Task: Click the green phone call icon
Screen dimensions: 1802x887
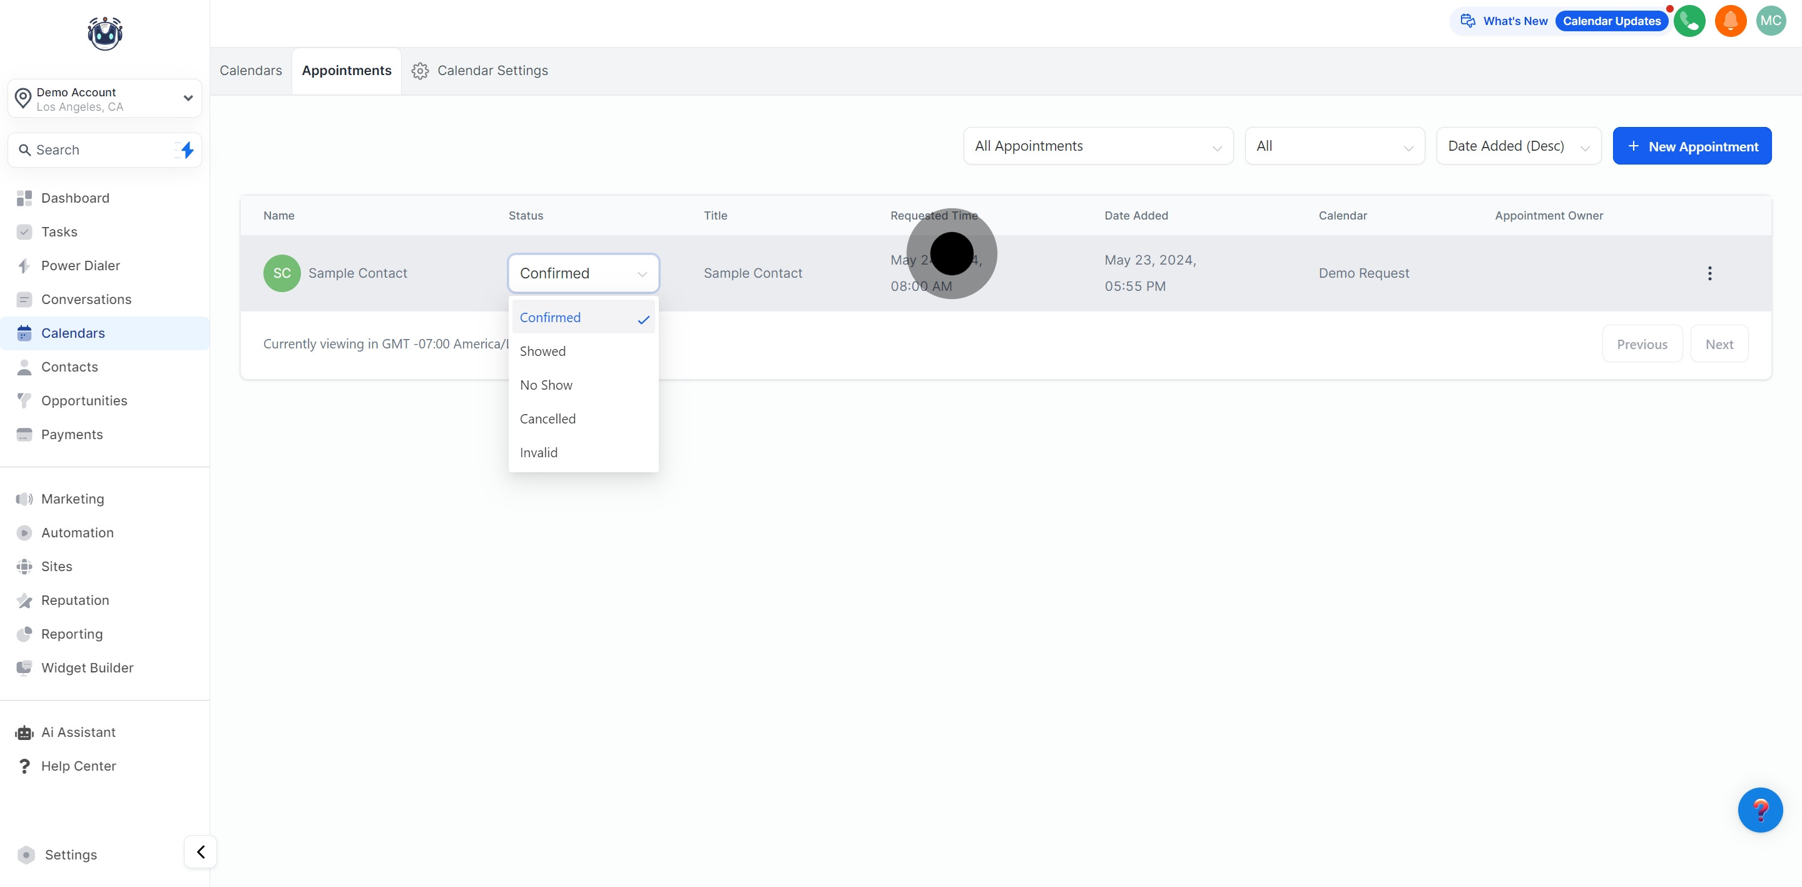Action: (x=1689, y=21)
